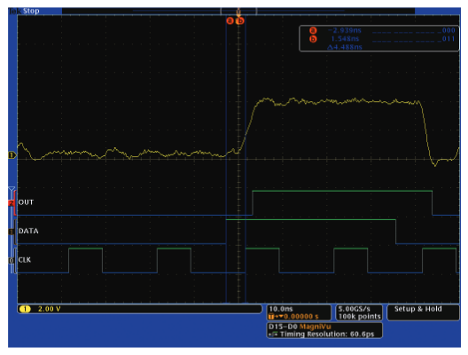Click cursor a time value -2.939ns
Viewport: 468px width, 355px height.
pyautogui.click(x=345, y=30)
